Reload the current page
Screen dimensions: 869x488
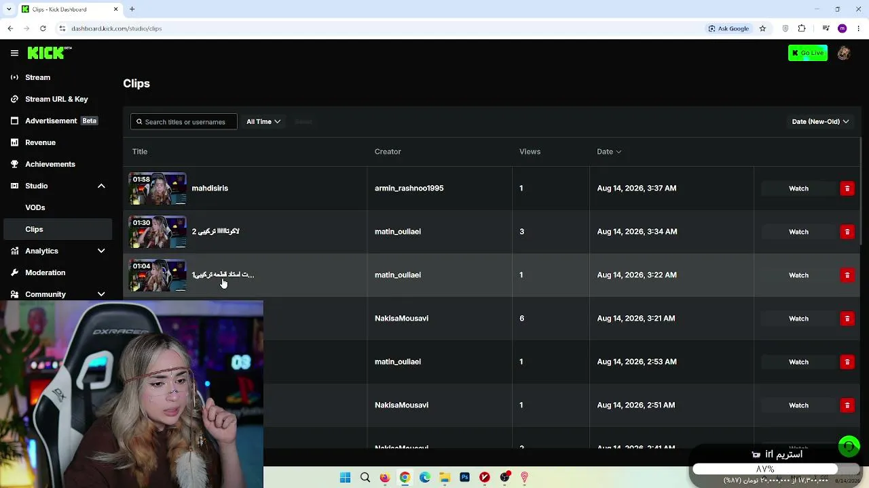click(x=43, y=28)
